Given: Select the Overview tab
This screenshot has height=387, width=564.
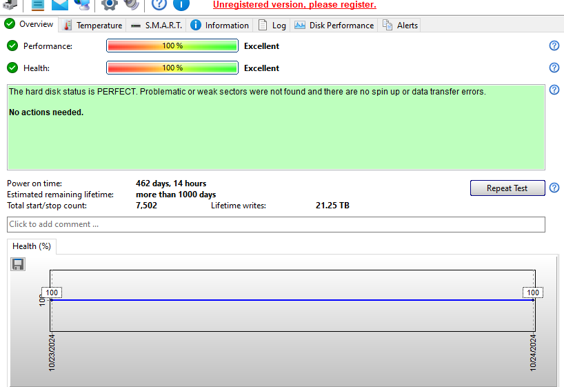Looking at the screenshot, I should pos(29,24).
